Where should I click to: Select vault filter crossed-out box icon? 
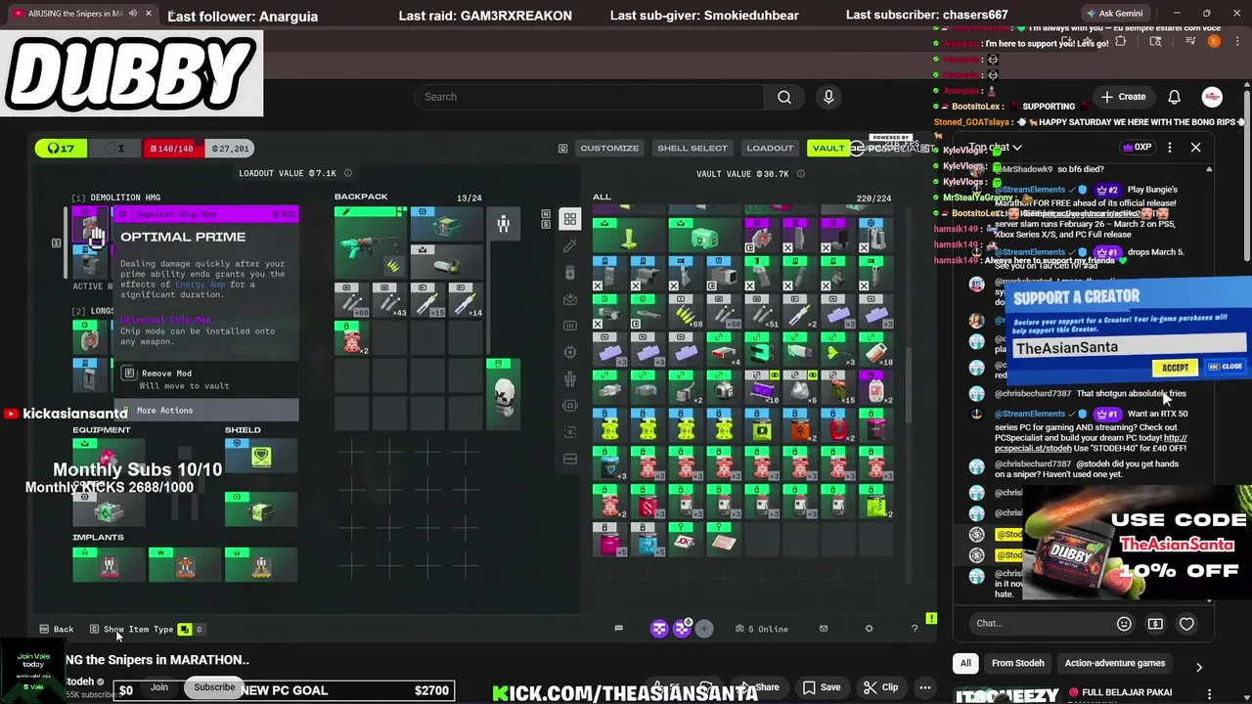[570, 432]
